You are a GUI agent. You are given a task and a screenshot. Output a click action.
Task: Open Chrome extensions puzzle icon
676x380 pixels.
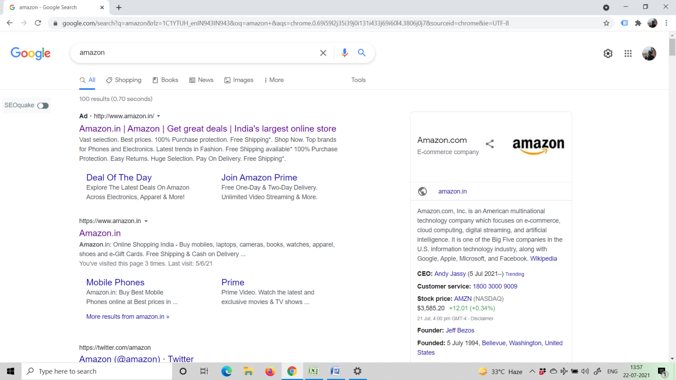click(x=638, y=23)
